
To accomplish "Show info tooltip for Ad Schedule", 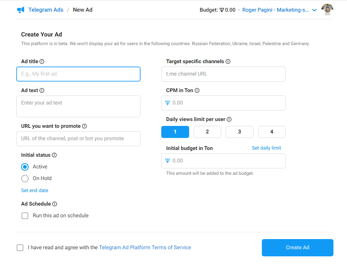I will [x=55, y=204].
